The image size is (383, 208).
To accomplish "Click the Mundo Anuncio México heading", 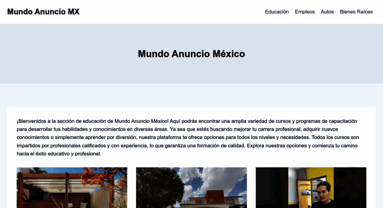I will [x=191, y=54].
